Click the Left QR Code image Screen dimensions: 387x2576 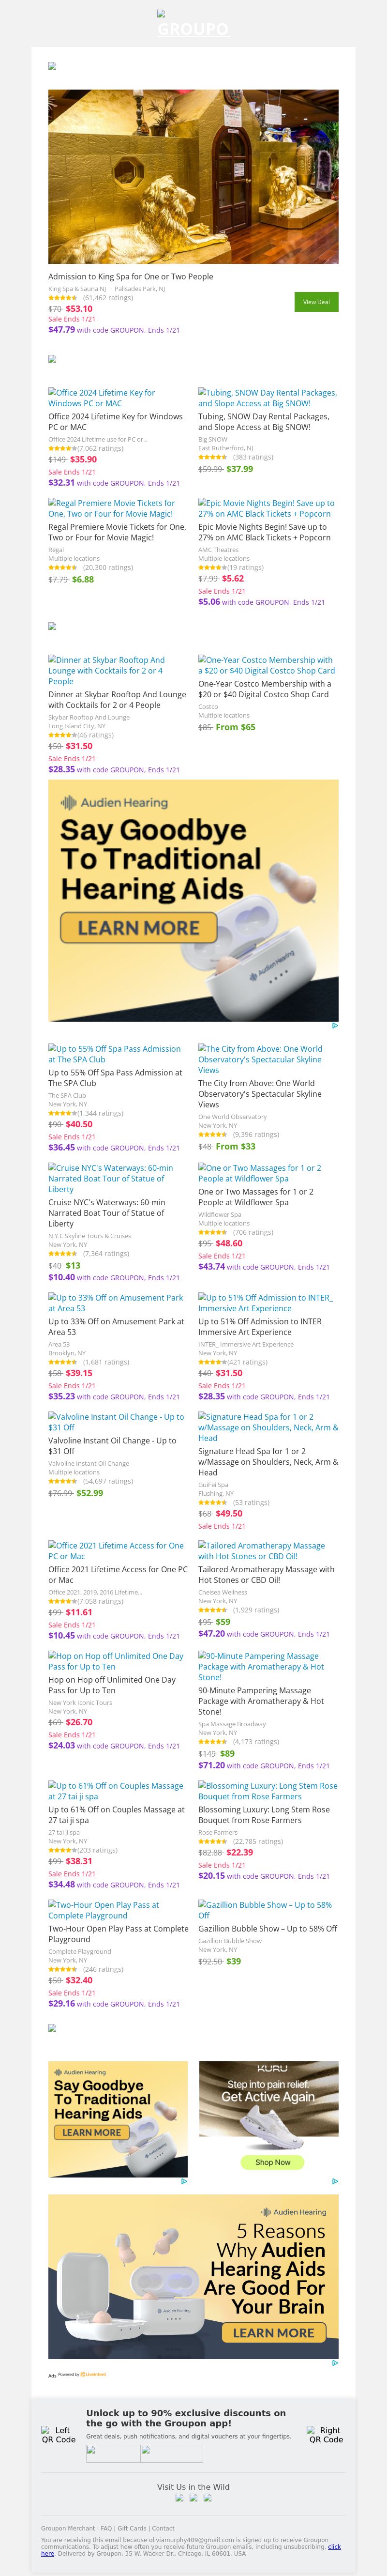click(58, 2434)
